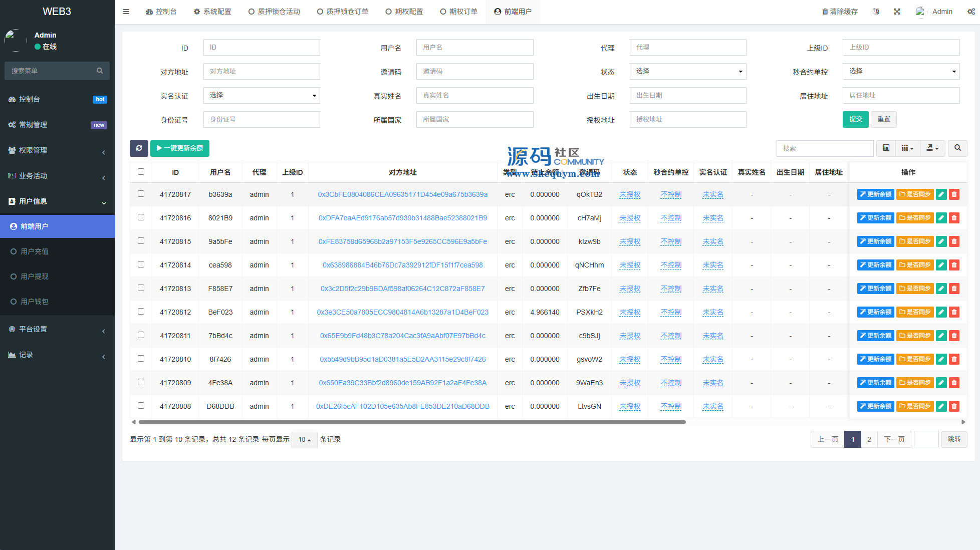Click the 清除缓存 trash icon
Screen dimensions: 980x550
click(825, 12)
